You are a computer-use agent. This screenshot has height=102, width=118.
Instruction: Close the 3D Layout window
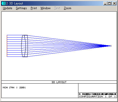pos(114,3)
